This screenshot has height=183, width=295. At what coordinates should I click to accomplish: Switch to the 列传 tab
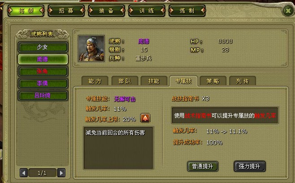pos(242,81)
